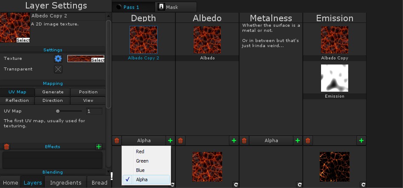Click the trash icon in Metalness column
403x188 pixels.
pyautogui.click(x=244, y=140)
